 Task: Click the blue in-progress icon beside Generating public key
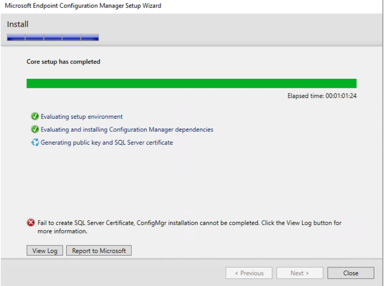pyautogui.click(x=35, y=142)
